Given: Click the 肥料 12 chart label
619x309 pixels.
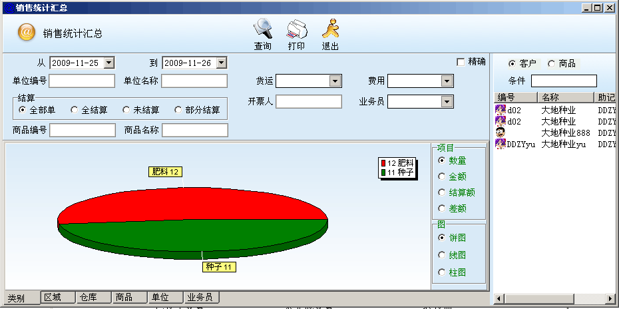Looking at the screenshot, I should (166, 172).
